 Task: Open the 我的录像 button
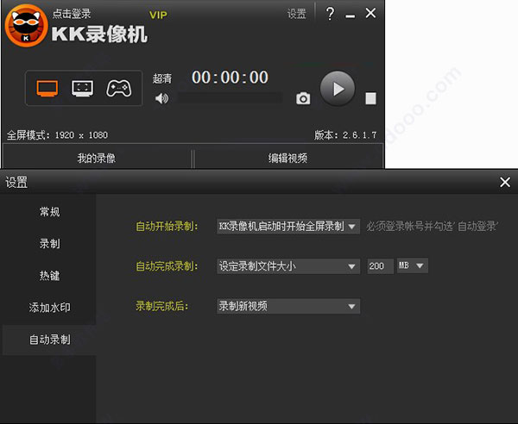[97, 159]
